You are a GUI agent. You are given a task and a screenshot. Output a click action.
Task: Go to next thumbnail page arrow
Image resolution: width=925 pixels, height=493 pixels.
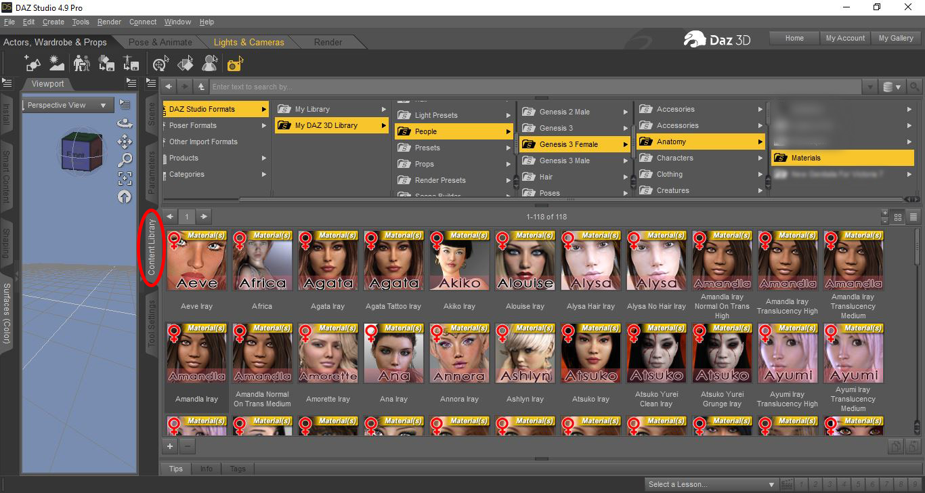[203, 217]
